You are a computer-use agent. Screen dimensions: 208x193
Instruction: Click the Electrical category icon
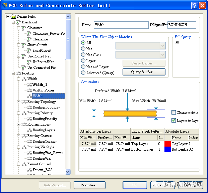point(18,22)
